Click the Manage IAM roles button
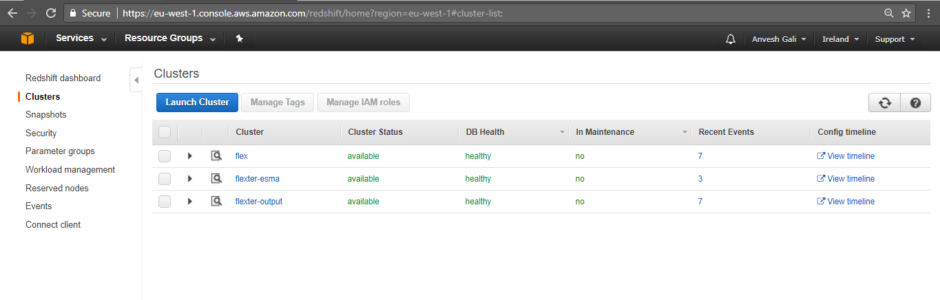 364,103
